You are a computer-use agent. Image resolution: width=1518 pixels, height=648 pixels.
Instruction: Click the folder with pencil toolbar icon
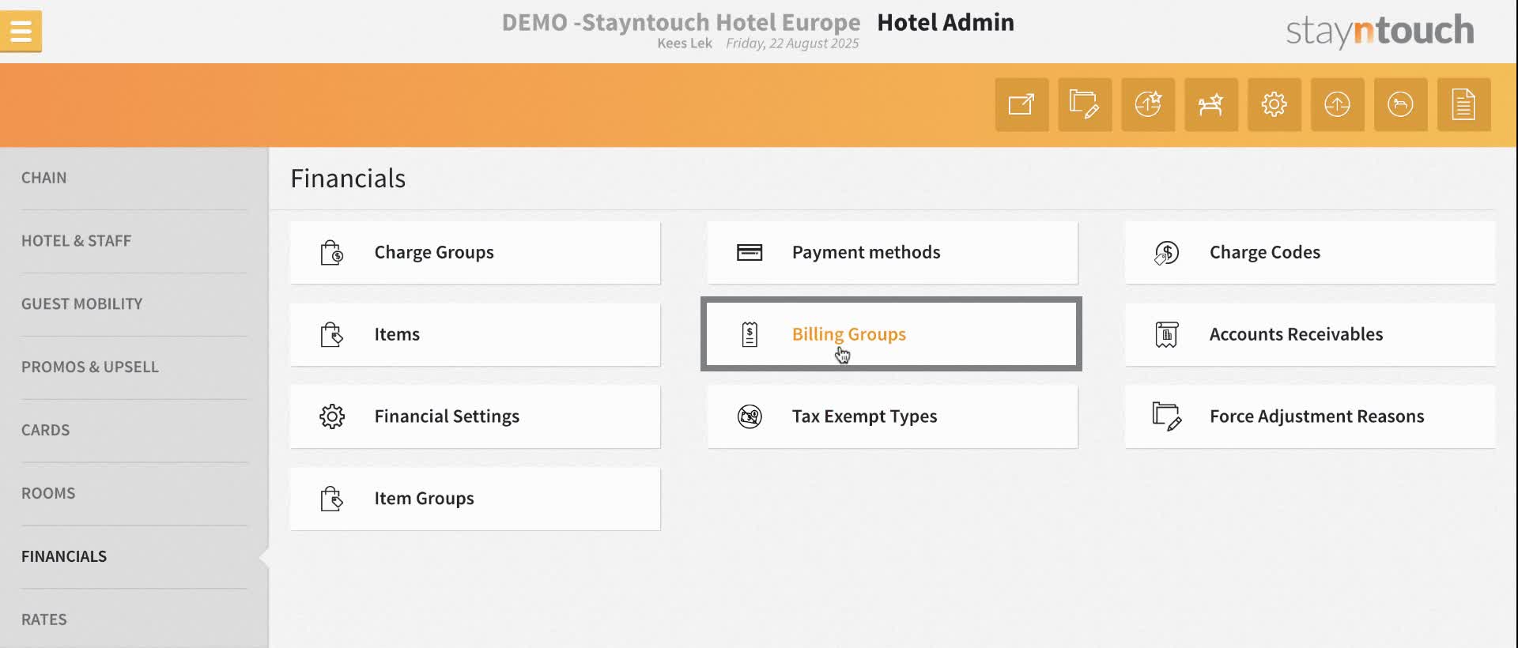pos(1085,104)
